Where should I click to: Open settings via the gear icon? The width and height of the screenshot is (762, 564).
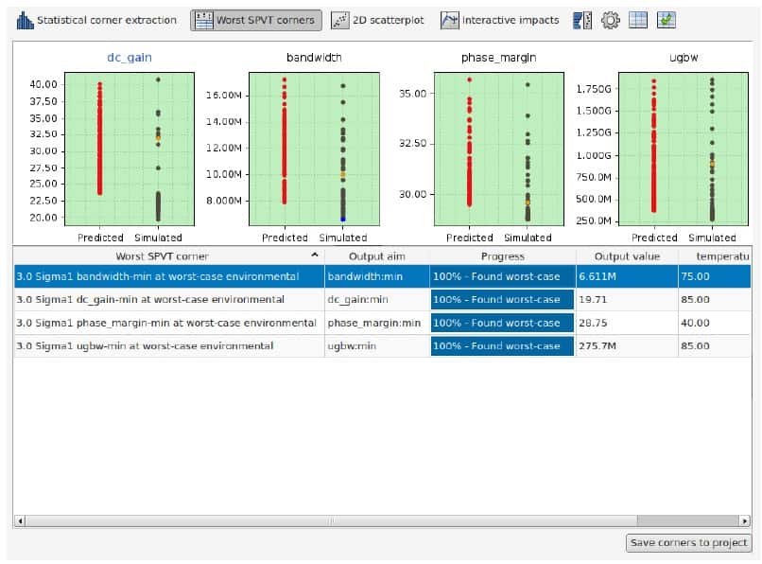[x=611, y=21]
